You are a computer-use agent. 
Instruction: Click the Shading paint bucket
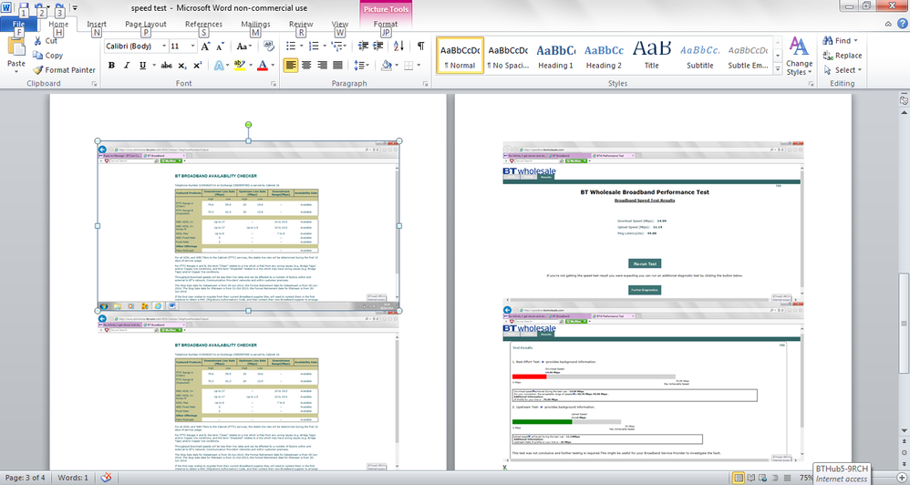(x=386, y=66)
